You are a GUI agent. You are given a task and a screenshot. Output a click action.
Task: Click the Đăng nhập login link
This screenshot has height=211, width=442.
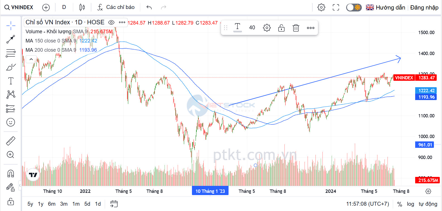(424, 8)
